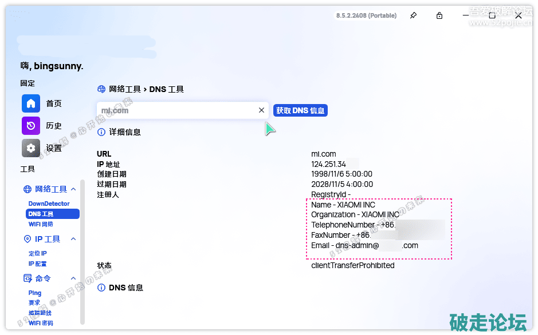The image size is (538, 335).
Task: Select WIFI 网络 in the sidebar
Action: [41, 224]
